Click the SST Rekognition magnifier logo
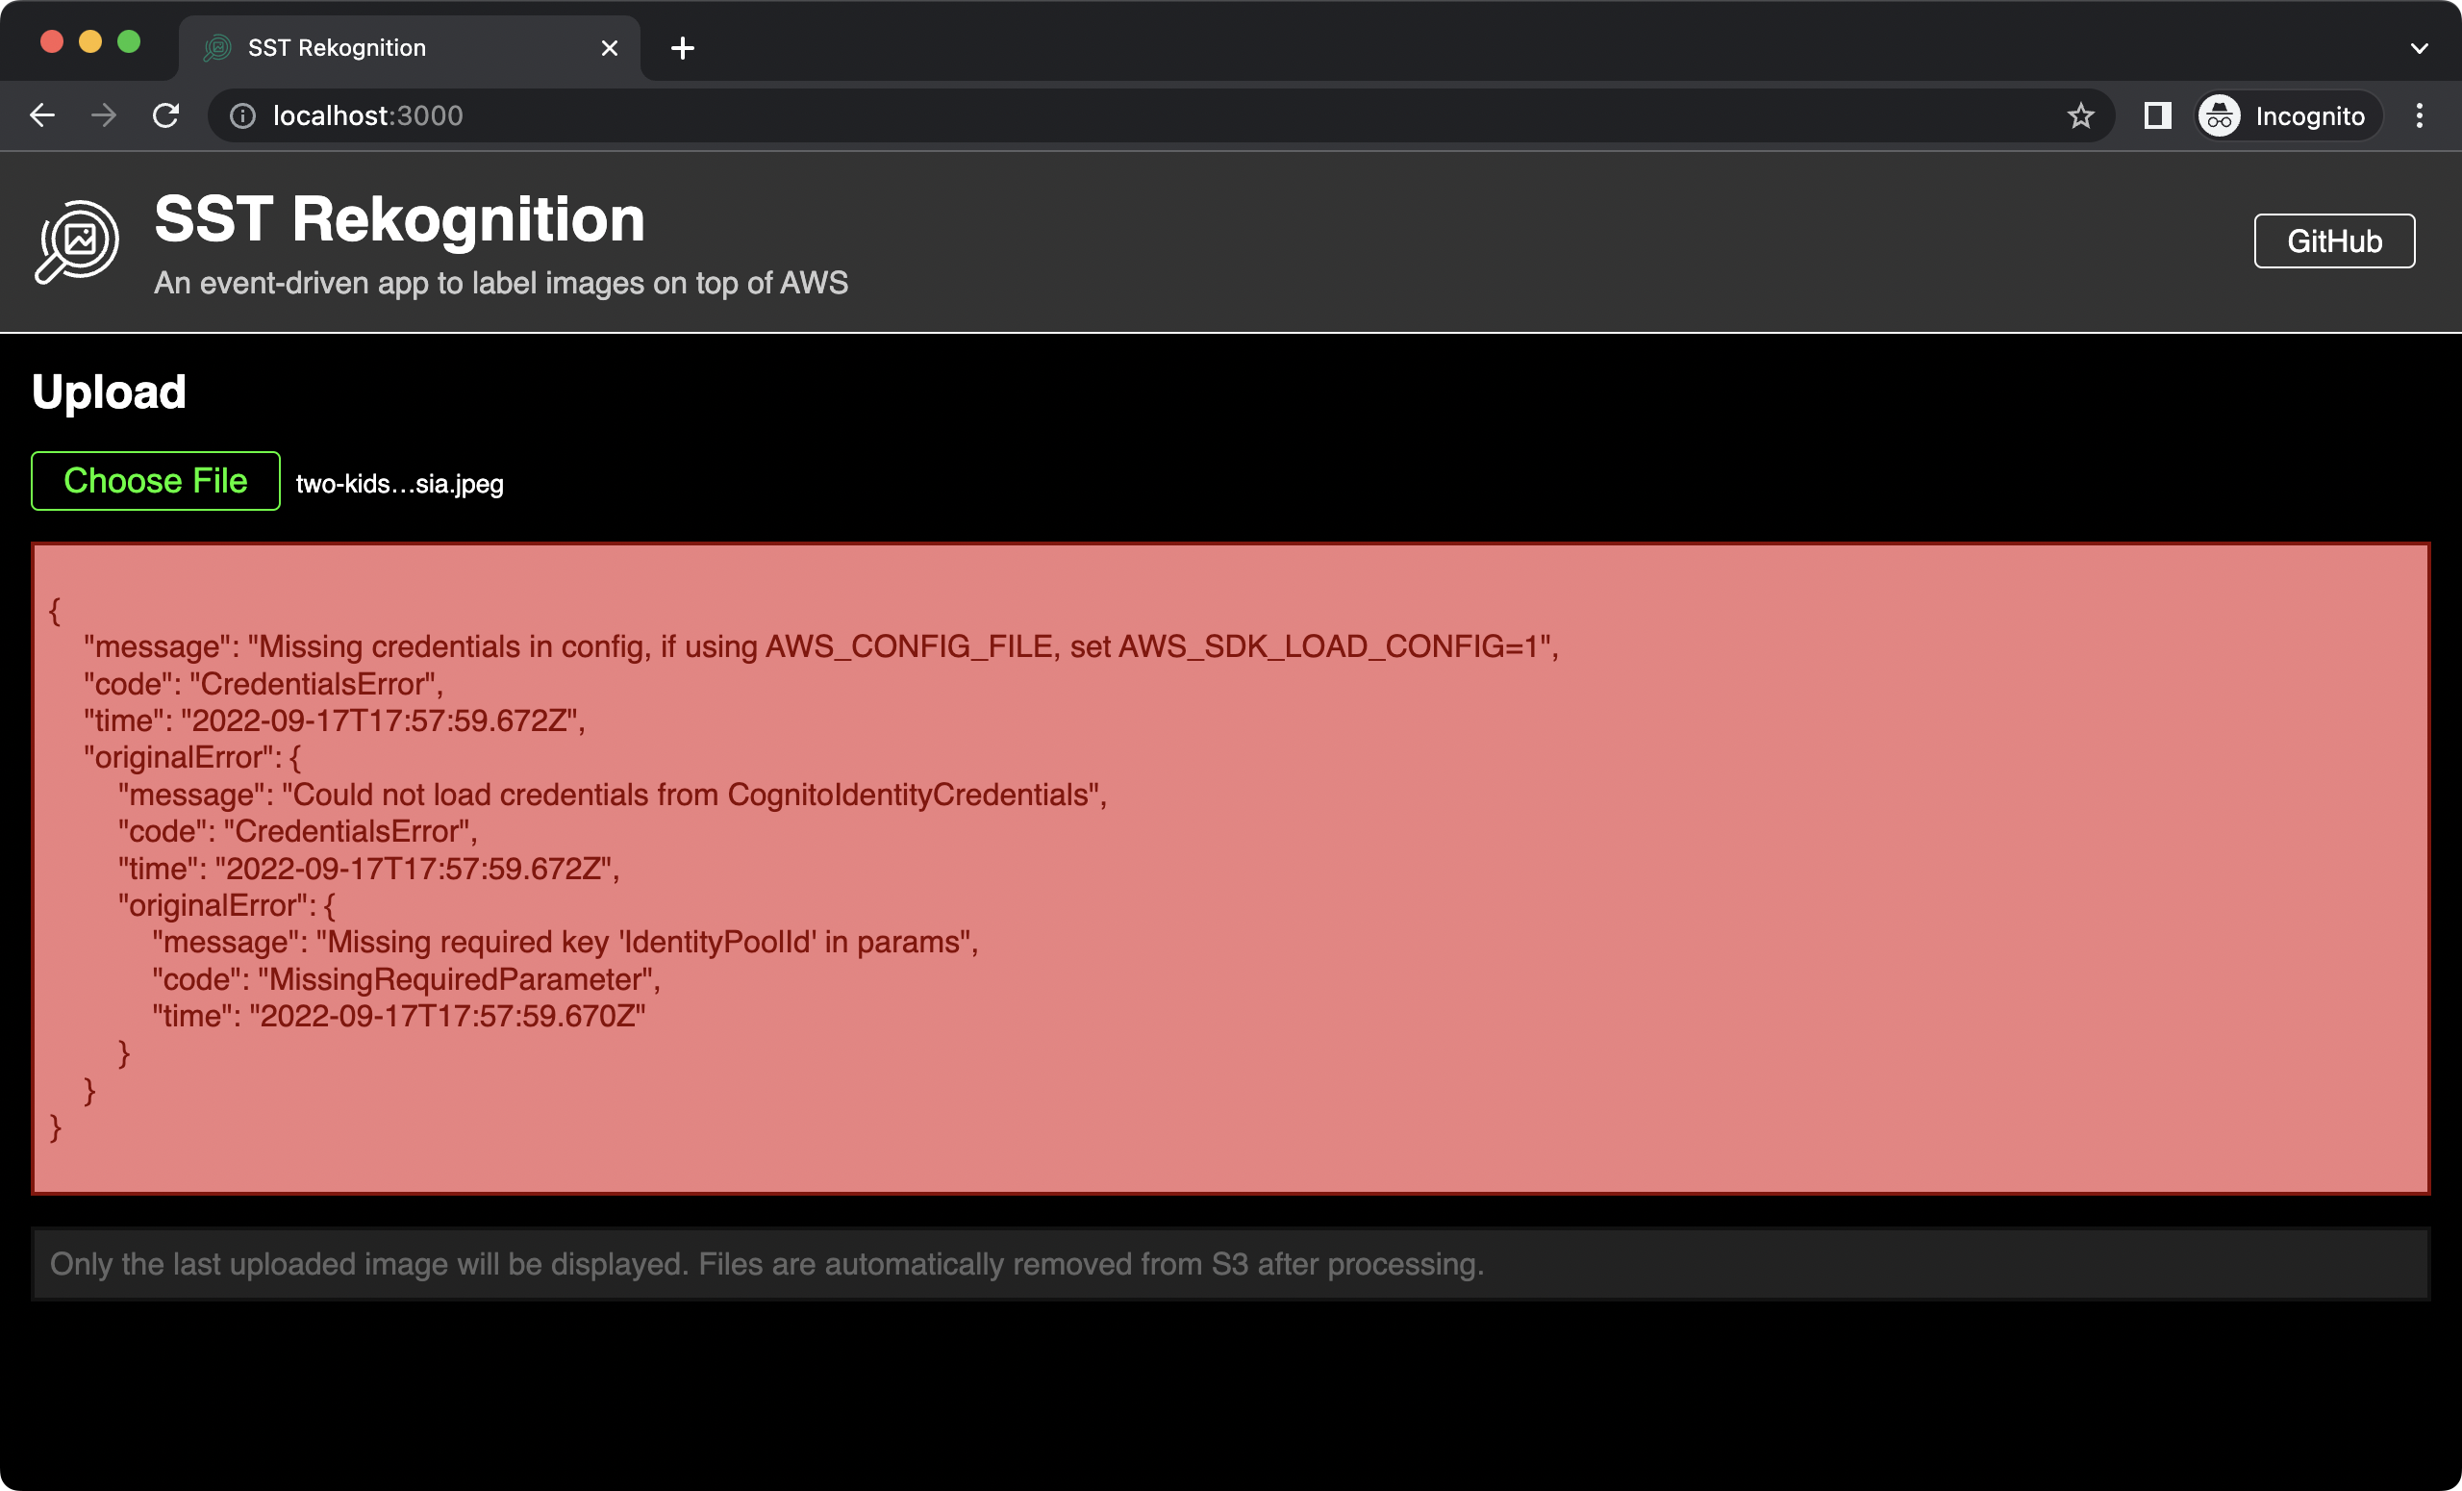 pos(77,241)
